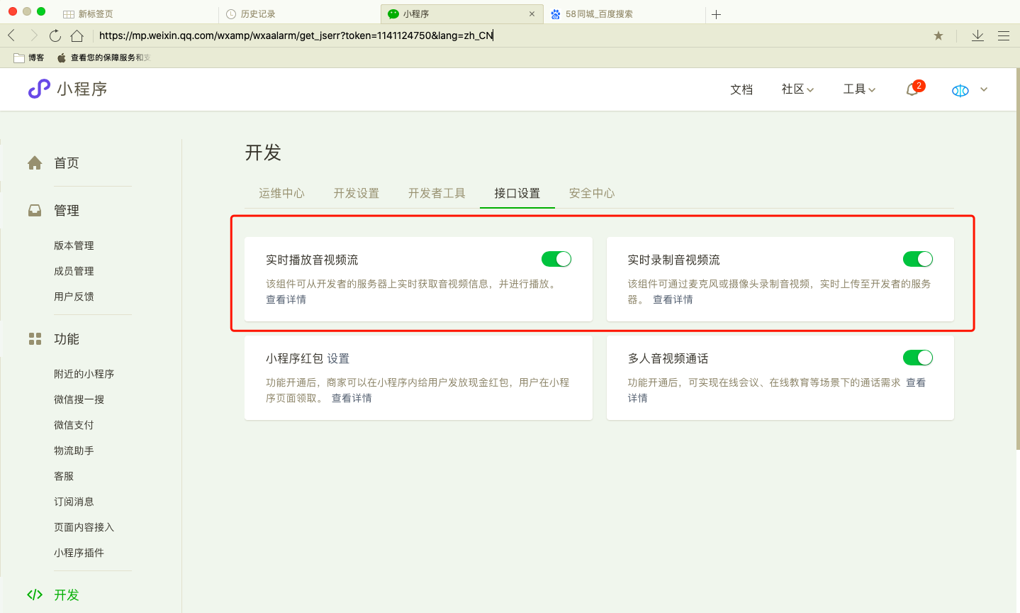
Task: Select the 接口设置 tab
Action: click(x=517, y=193)
